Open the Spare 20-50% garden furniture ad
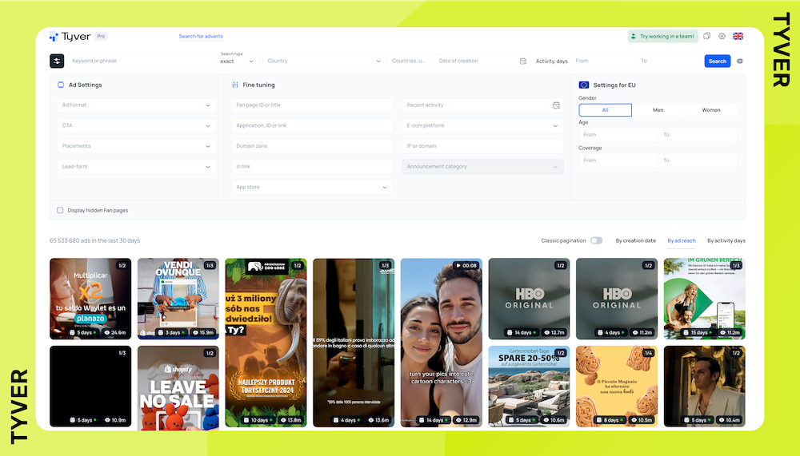 529,387
